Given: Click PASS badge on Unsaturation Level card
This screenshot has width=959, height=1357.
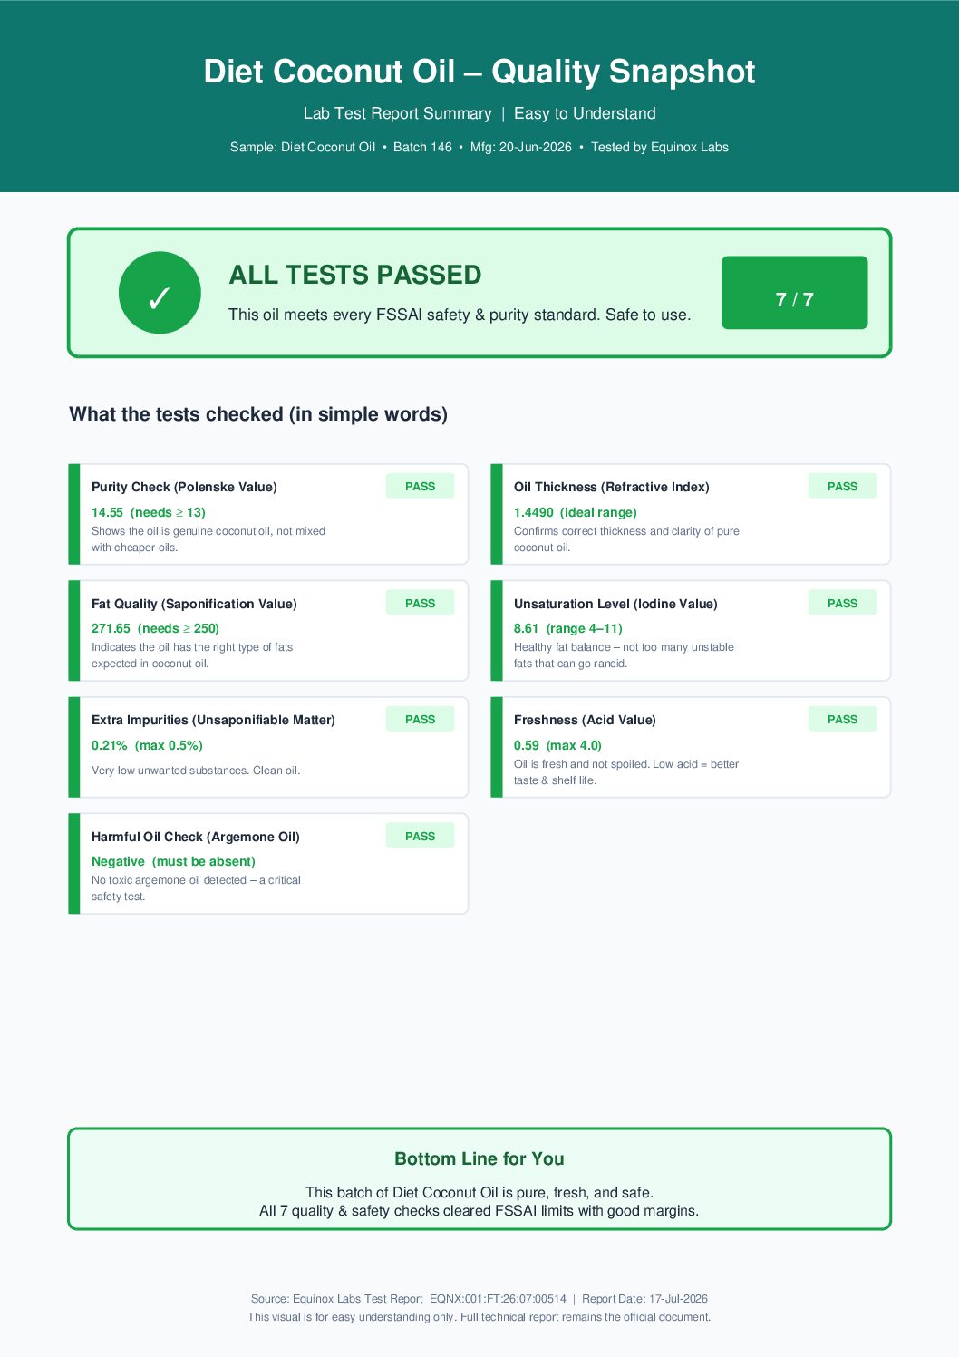Looking at the screenshot, I should (842, 603).
